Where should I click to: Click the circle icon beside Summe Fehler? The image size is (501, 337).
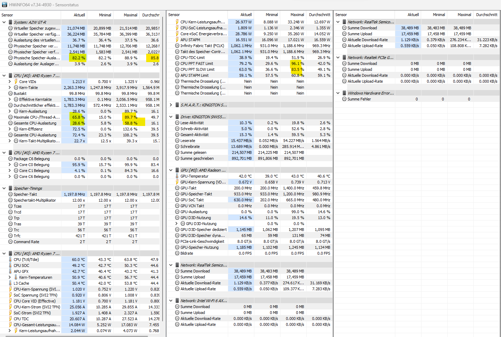[344, 99]
